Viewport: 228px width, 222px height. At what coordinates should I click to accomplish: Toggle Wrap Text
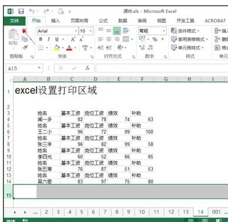coord(126,30)
